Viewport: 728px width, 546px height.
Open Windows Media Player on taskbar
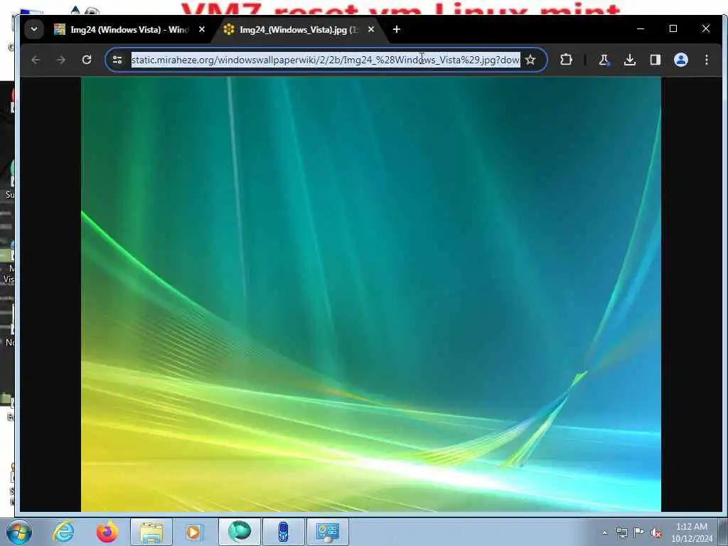tap(194, 532)
